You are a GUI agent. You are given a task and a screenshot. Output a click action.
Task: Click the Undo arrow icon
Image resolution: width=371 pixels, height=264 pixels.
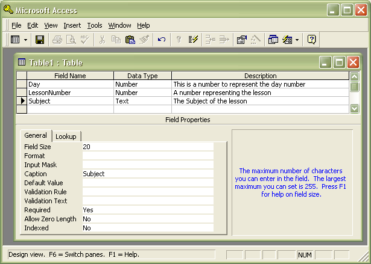click(162, 40)
